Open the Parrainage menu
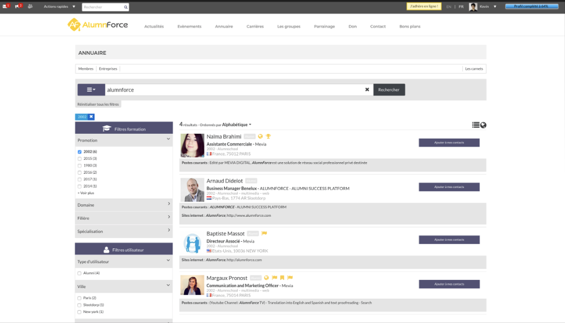 325,27
